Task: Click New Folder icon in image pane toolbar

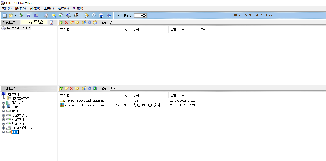Action: [x=72, y=23]
